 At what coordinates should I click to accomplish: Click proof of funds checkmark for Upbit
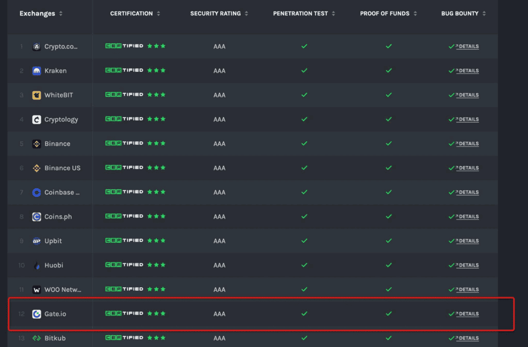coord(389,241)
